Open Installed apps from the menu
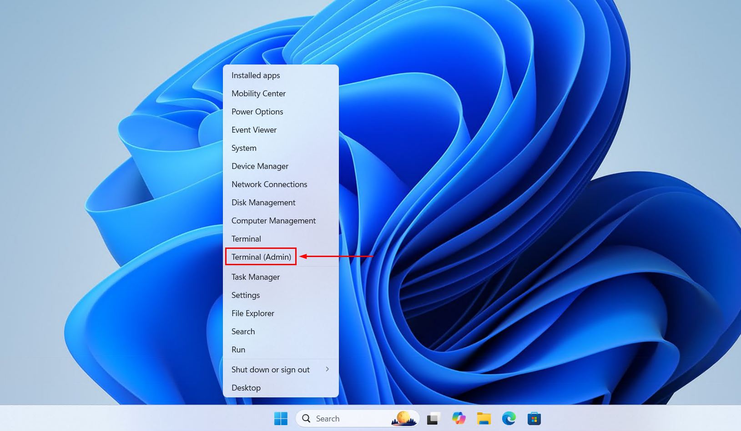Viewport: 741px width, 431px height. 281,75
